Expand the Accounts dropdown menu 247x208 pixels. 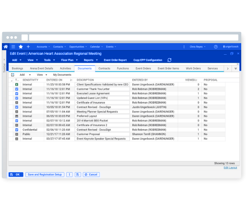tap(43, 47)
